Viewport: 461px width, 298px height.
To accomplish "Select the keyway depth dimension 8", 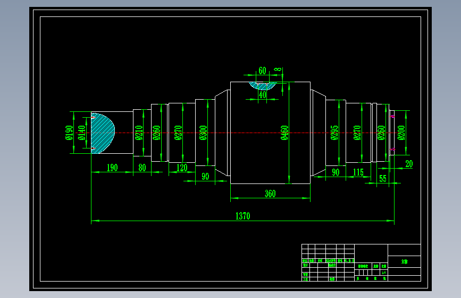I will click(278, 69).
